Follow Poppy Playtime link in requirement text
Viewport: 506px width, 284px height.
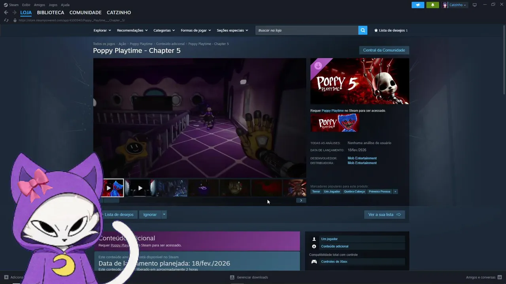coord(332,111)
